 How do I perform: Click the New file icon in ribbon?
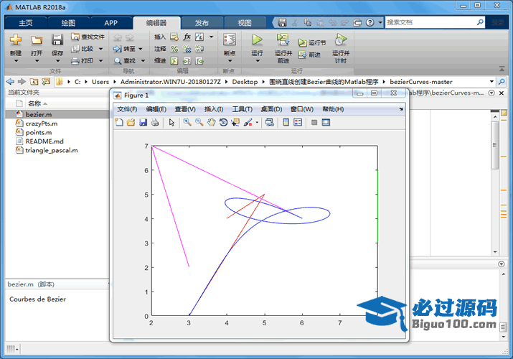15,40
